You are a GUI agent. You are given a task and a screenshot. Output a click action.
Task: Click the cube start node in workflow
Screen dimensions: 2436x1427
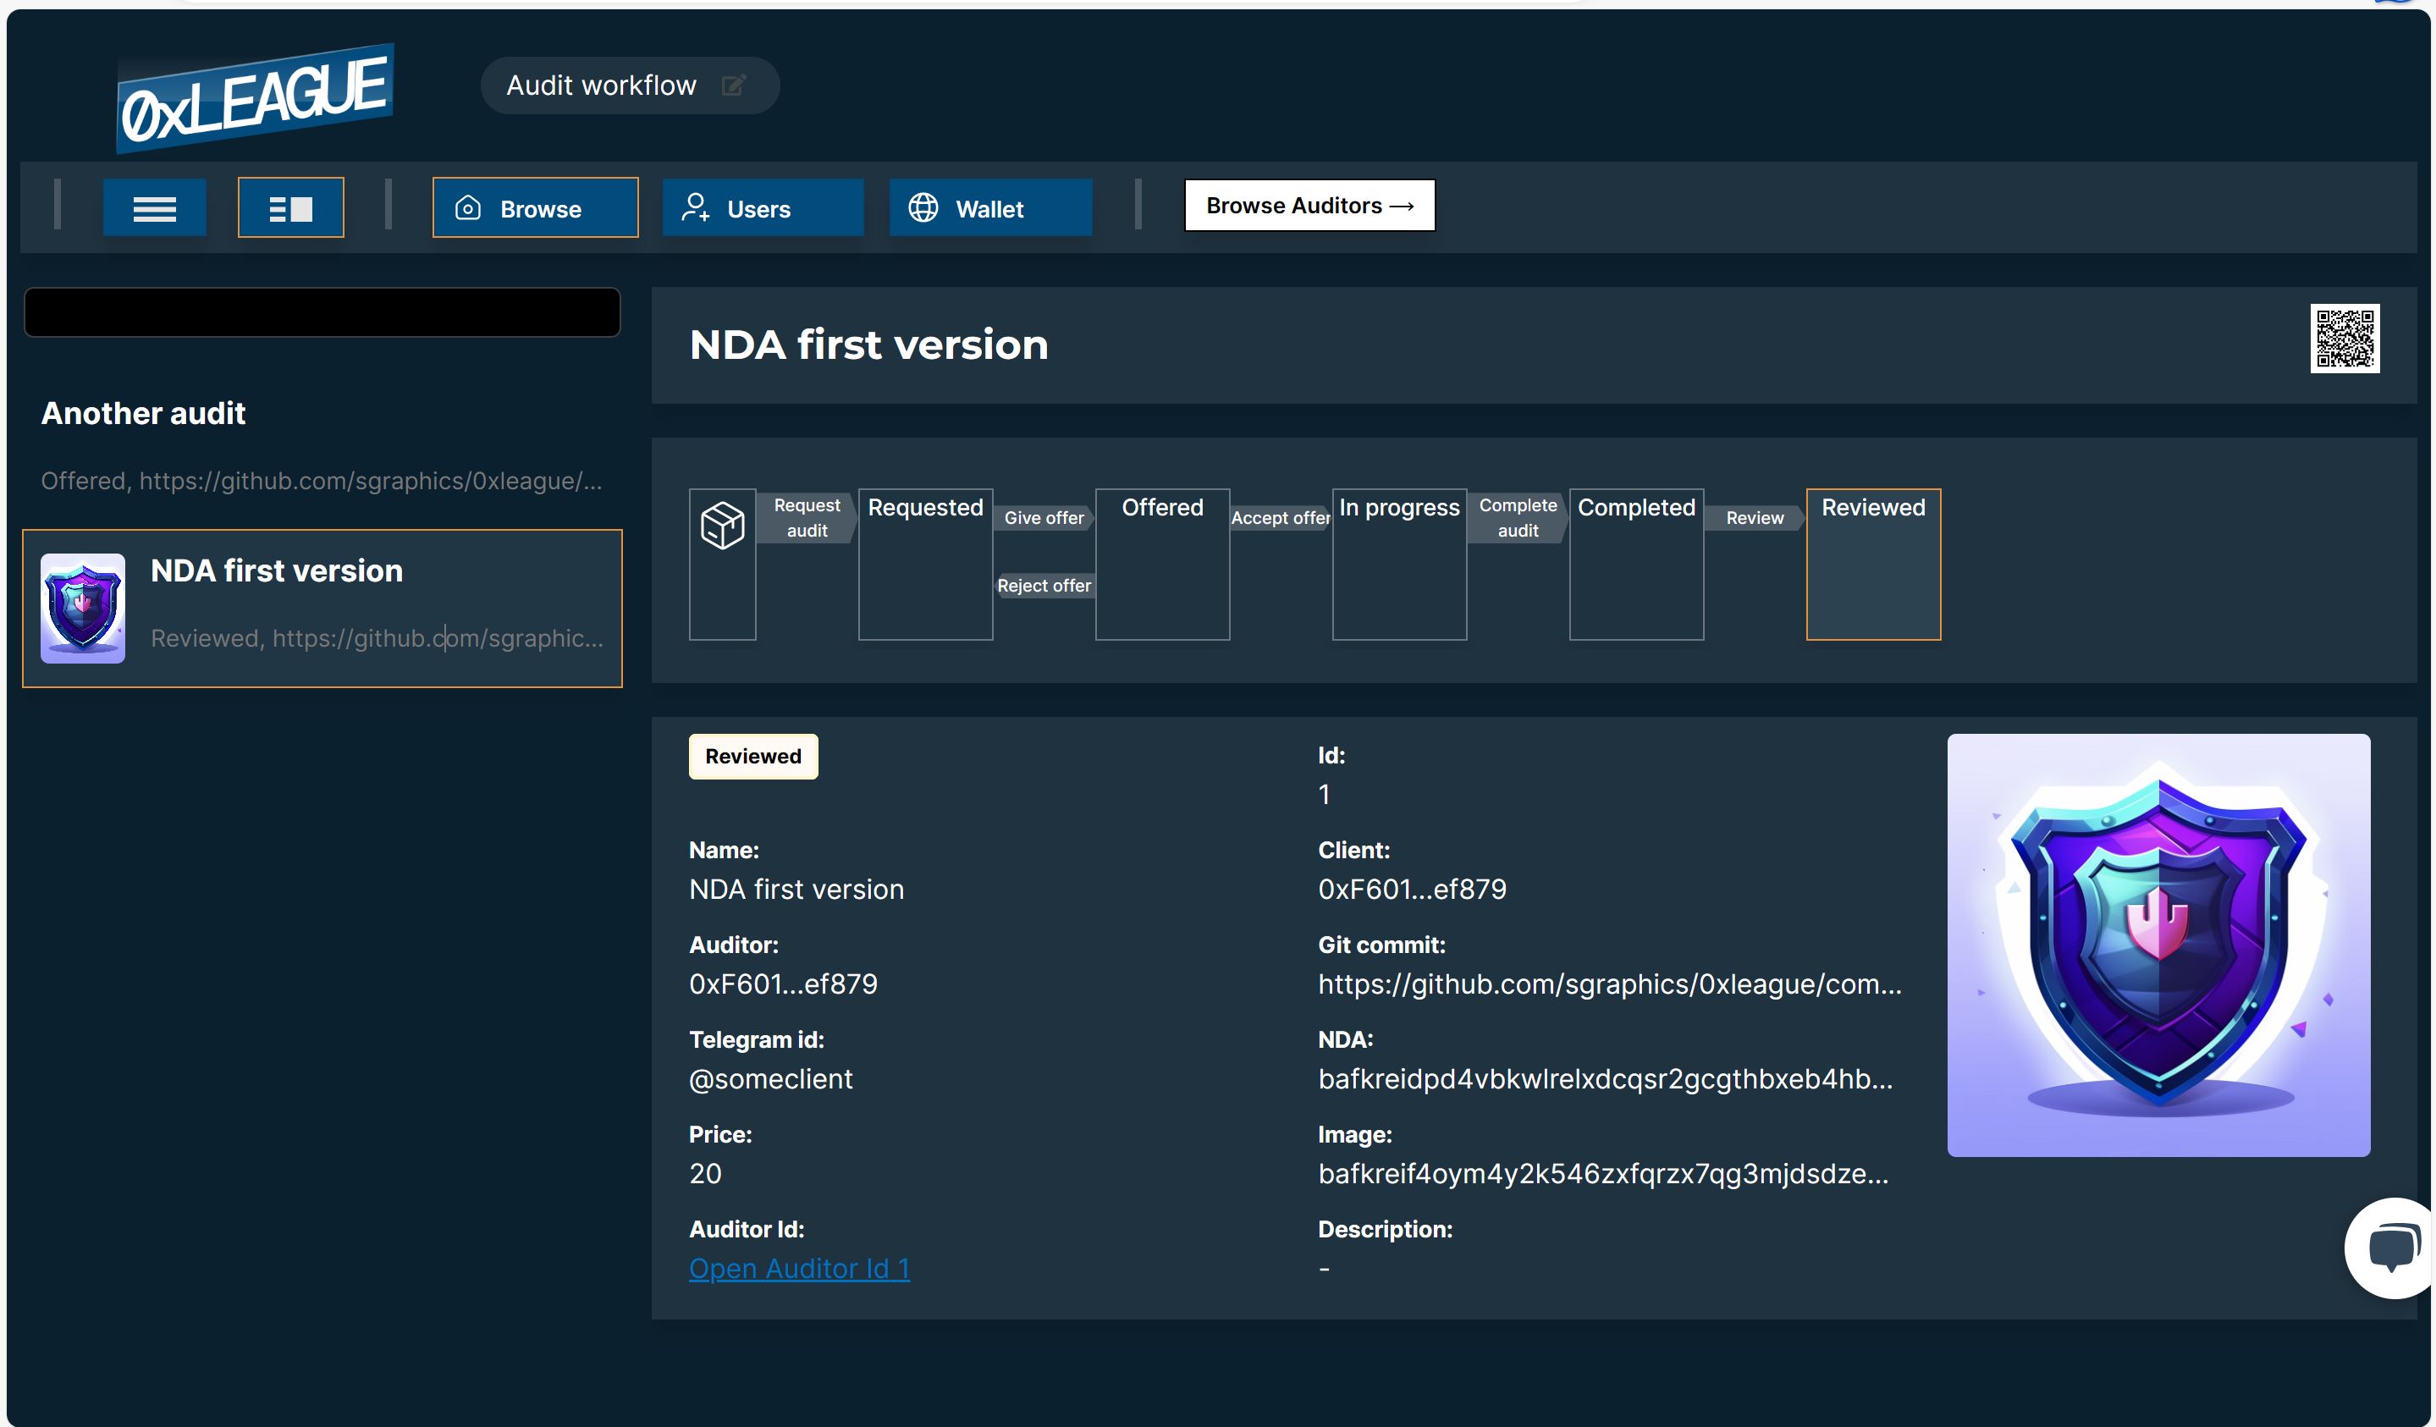722,565
